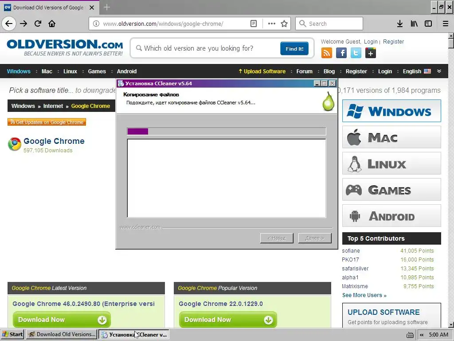454x341 pixels.
Task: Open the Firefox home page icon
Action: click(52, 24)
